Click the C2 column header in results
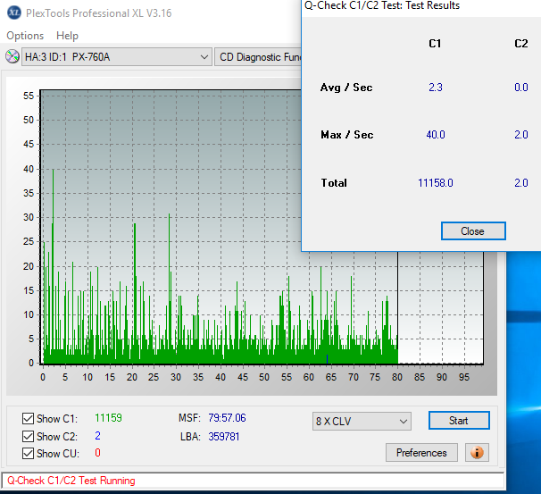Image resolution: width=541 pixels, height=494 pixels. [x=521, y=44]
